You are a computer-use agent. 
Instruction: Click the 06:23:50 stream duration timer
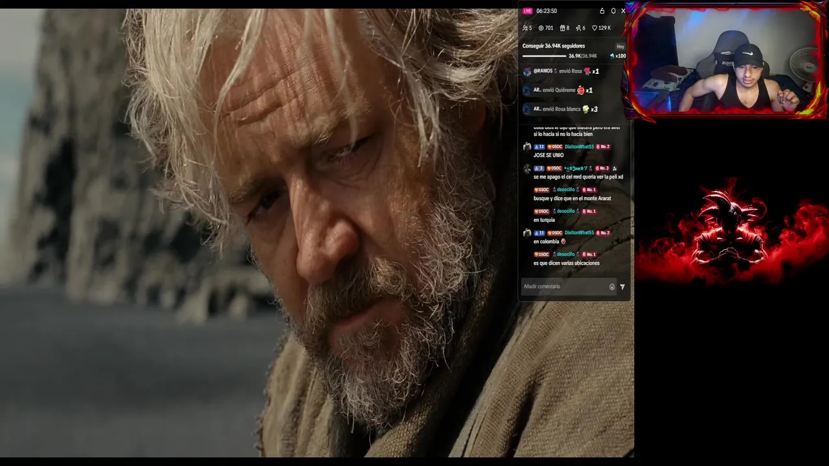point(546,11)
